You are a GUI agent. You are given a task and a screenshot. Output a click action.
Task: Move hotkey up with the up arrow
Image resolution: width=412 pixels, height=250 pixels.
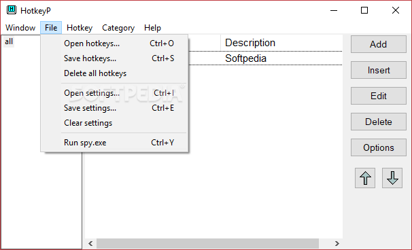click(x=365, y=178)
